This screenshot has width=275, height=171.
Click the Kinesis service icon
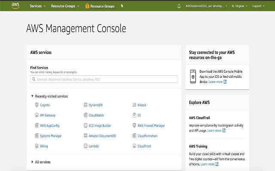coord(134,105)
